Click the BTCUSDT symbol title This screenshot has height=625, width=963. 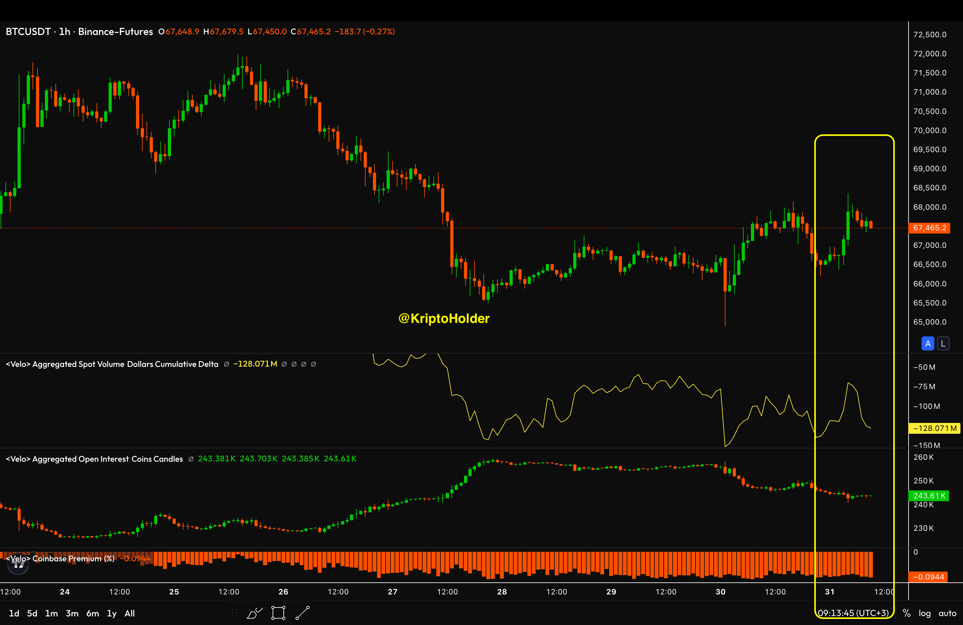28,32
